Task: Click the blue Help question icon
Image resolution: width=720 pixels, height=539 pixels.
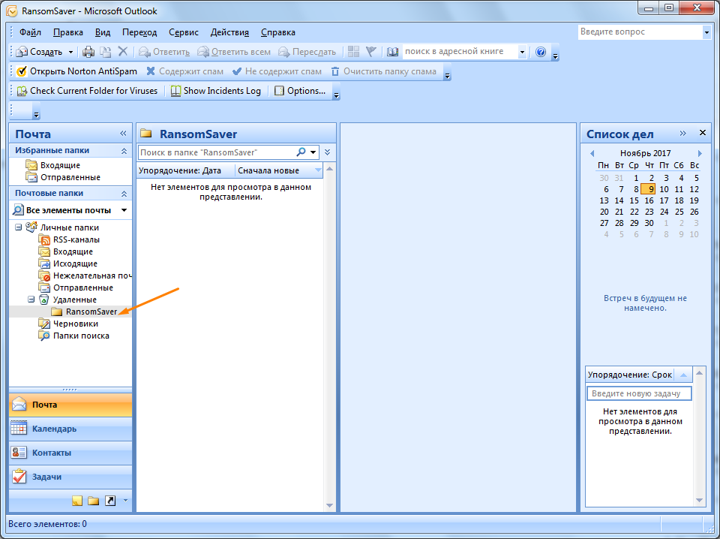Action: [x=541, y=52]
